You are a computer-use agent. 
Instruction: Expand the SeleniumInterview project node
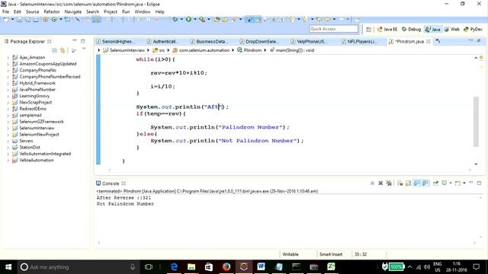click(x=8, y=128)
